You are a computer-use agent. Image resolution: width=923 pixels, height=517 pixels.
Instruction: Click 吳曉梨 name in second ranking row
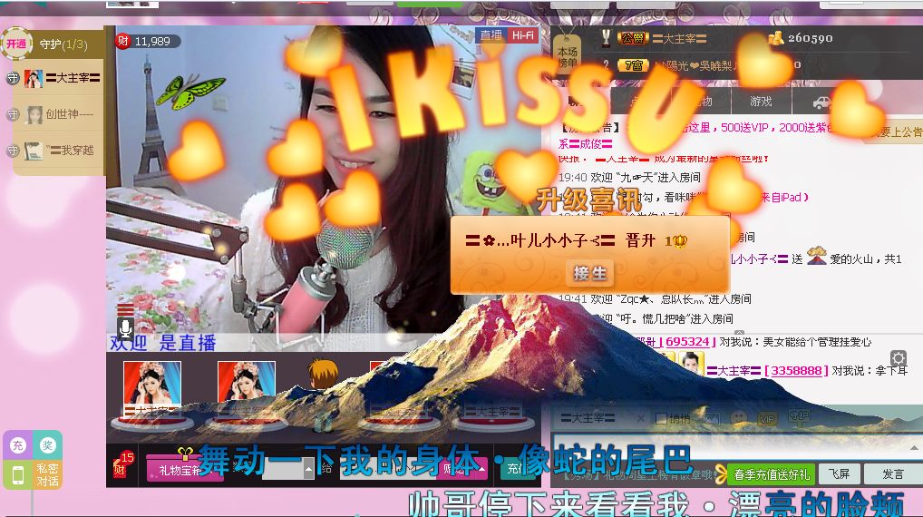[717, 65]
